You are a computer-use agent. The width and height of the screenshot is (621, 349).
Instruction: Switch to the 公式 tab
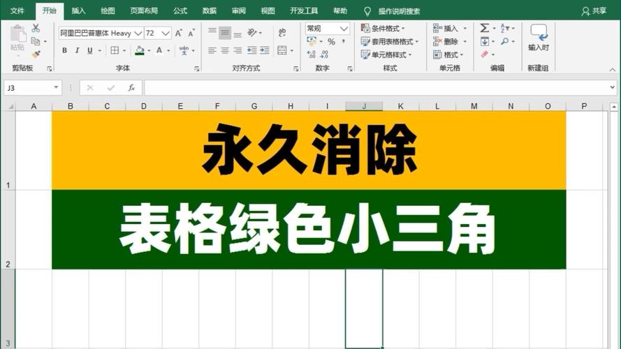(x=180, y=10)
